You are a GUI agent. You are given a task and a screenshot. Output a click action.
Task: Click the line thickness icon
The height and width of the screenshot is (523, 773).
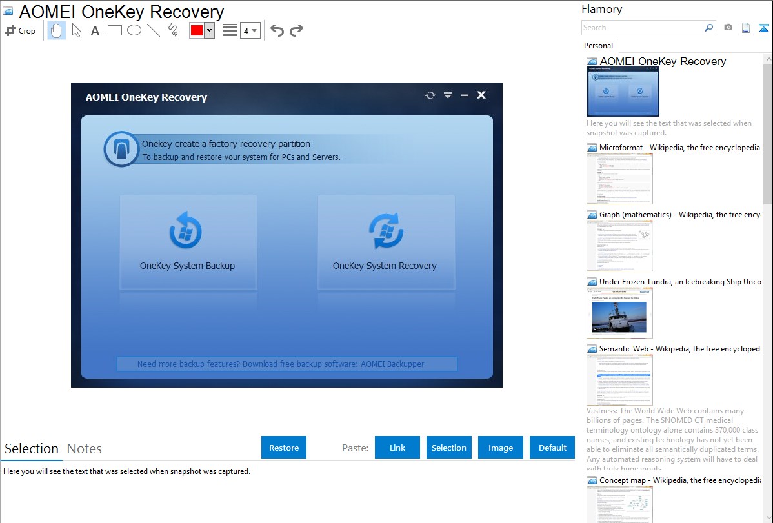(230, 30)
